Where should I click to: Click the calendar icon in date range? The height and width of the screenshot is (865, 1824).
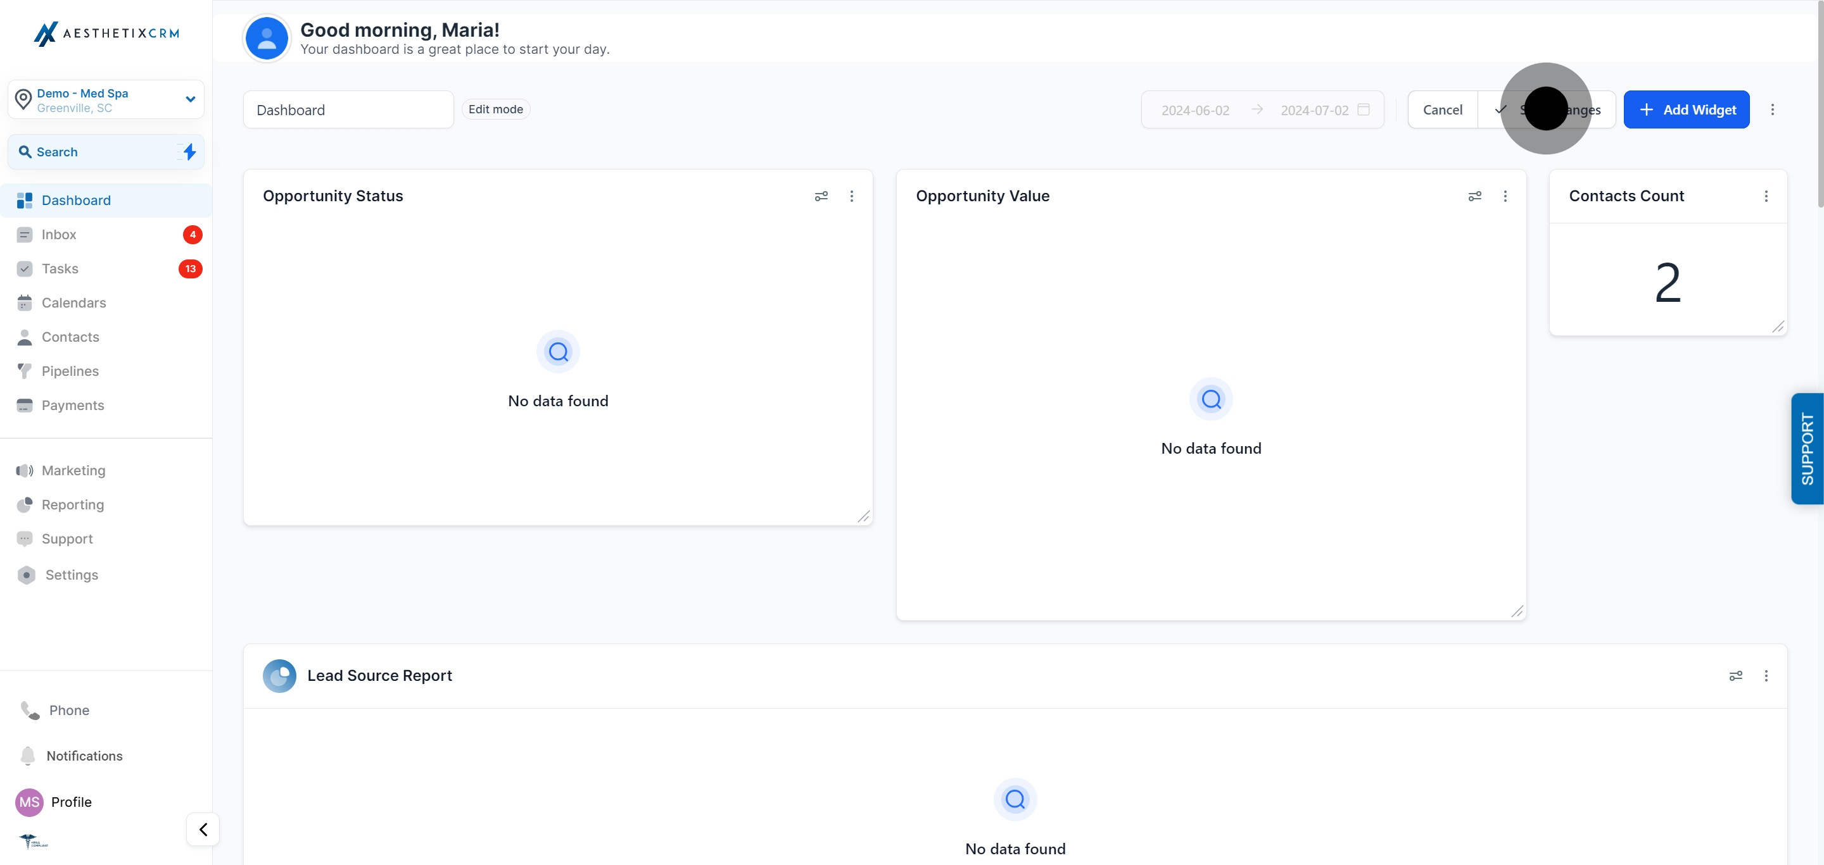coord(1363,109)
